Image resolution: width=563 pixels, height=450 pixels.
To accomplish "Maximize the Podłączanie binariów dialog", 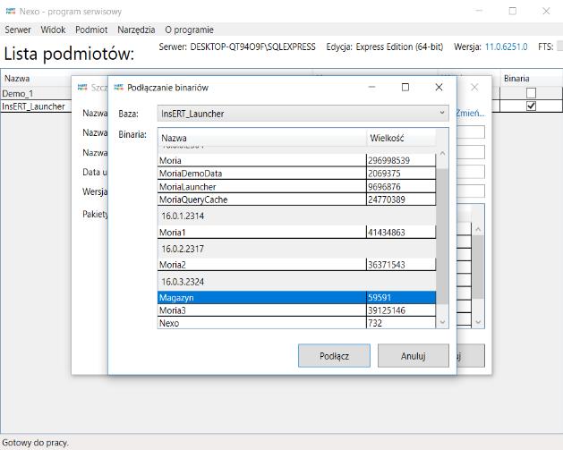I will pyautogui.click(x=405, y=87).
